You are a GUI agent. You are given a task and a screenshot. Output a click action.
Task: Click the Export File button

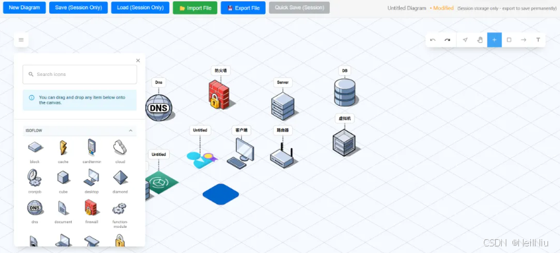(243, 8)
